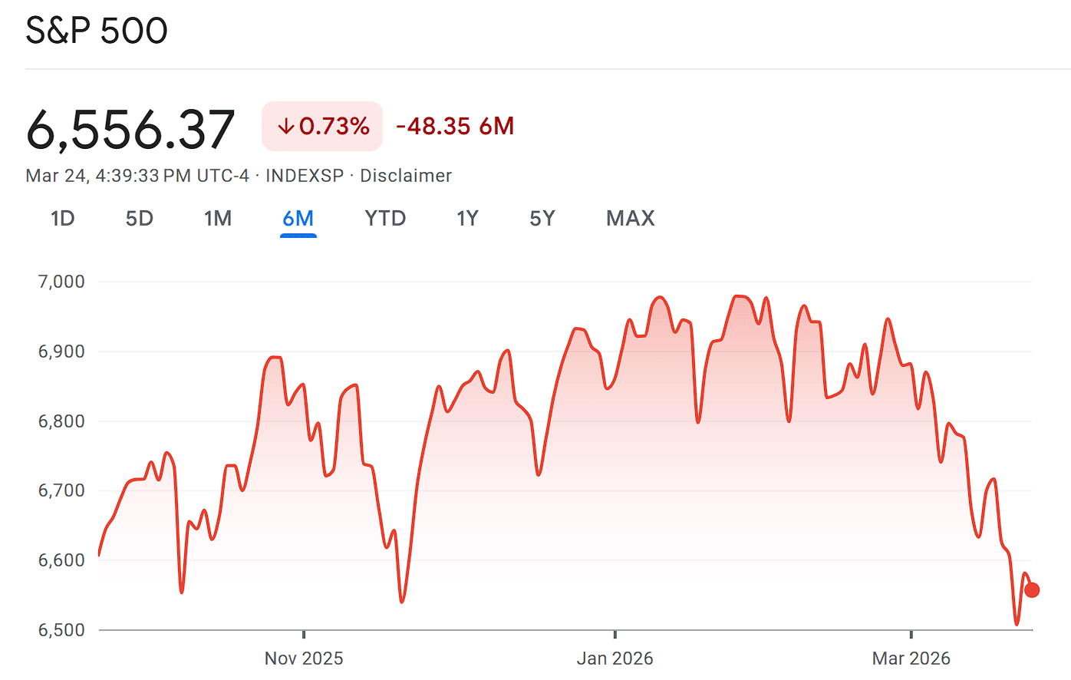Click the S&P 500 heading

tap(97, 31)
